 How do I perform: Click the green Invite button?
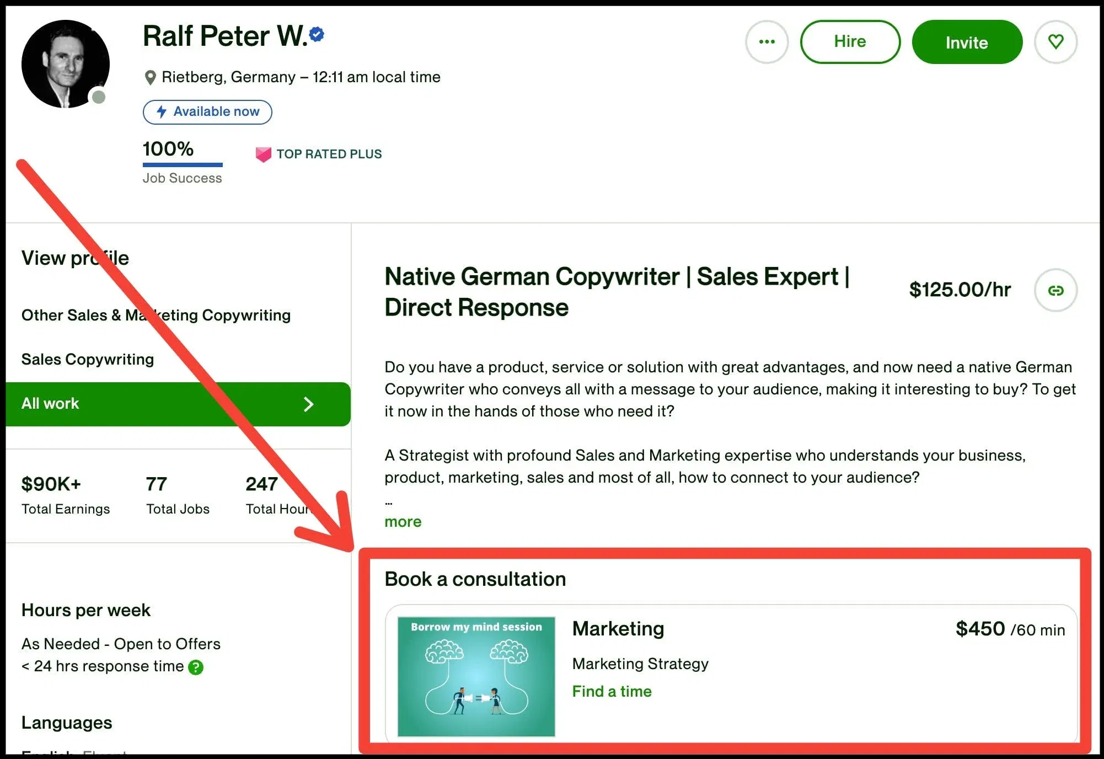[967, 42]
